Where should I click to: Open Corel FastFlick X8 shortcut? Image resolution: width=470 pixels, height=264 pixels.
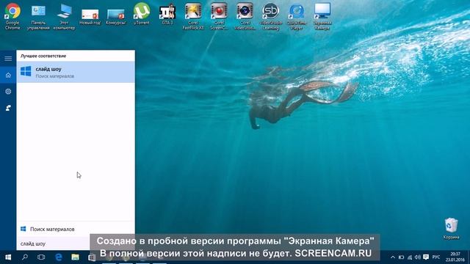coord(193,16)
